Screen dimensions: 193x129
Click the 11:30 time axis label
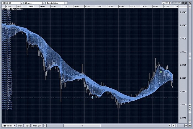[65, 6]
